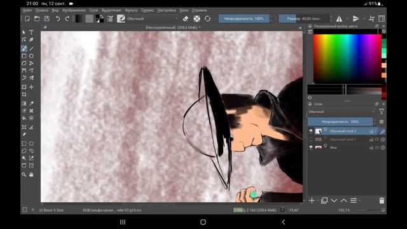Screen dimensions: 407x229
Task: Select the Transform tool
Action: [24, 87]
